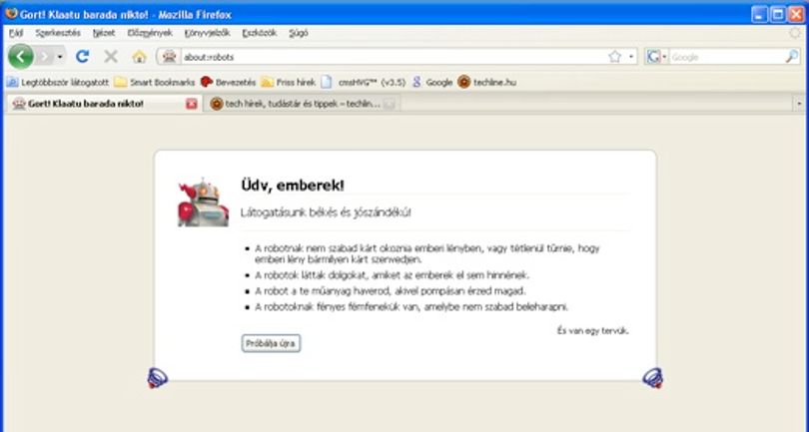Open the Könyvjelzők menu
This screenshot has width=809, height=432.
coord(207,33)
